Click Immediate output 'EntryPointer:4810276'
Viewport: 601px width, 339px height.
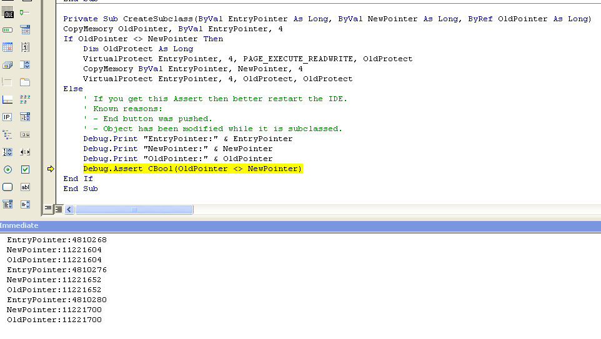57,270
